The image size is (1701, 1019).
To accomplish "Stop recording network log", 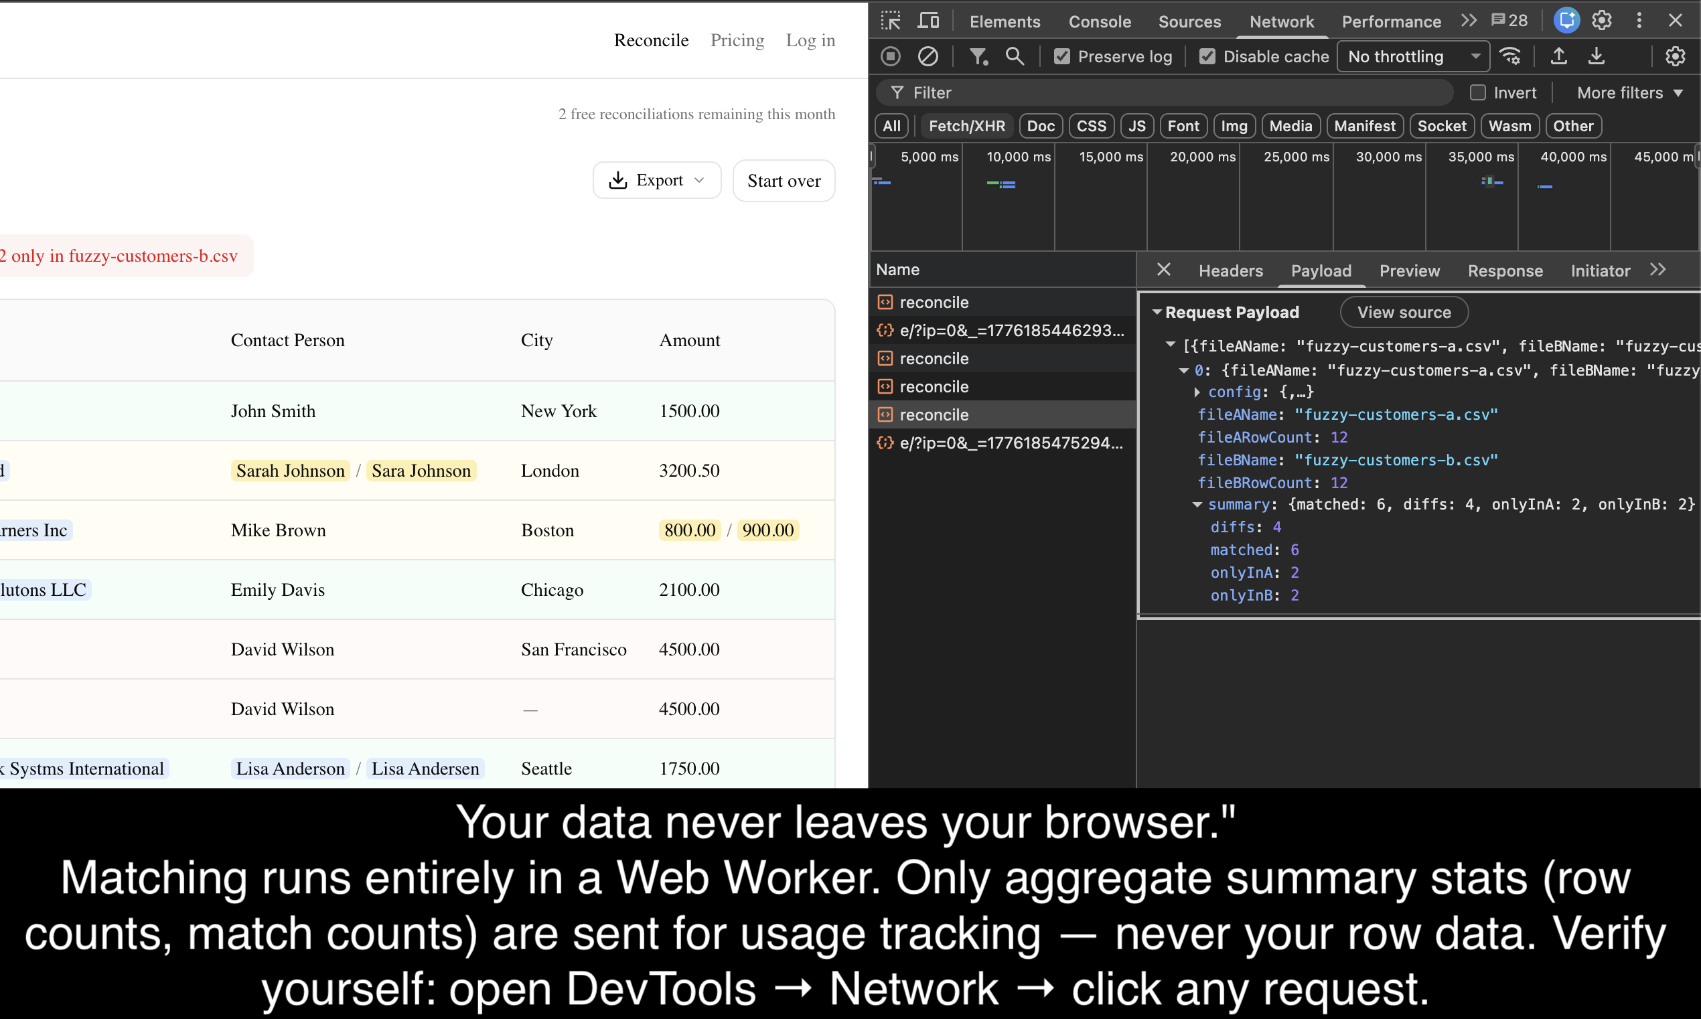I will pos(891,56).
